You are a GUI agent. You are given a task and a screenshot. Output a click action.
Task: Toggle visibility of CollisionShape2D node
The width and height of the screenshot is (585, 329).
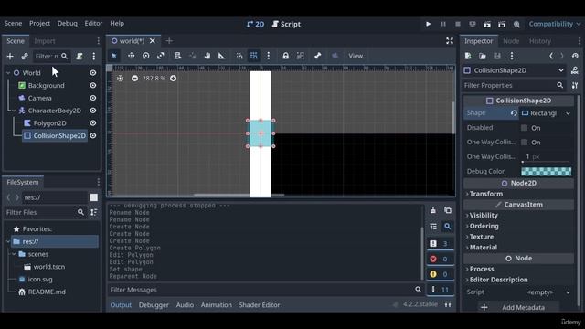93,136
